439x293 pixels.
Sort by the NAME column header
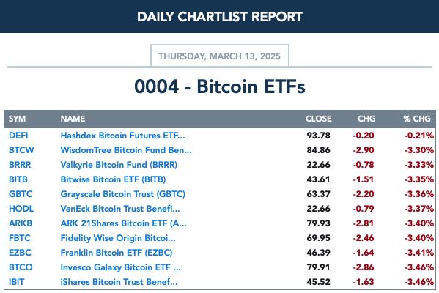[x=73, y=119]
